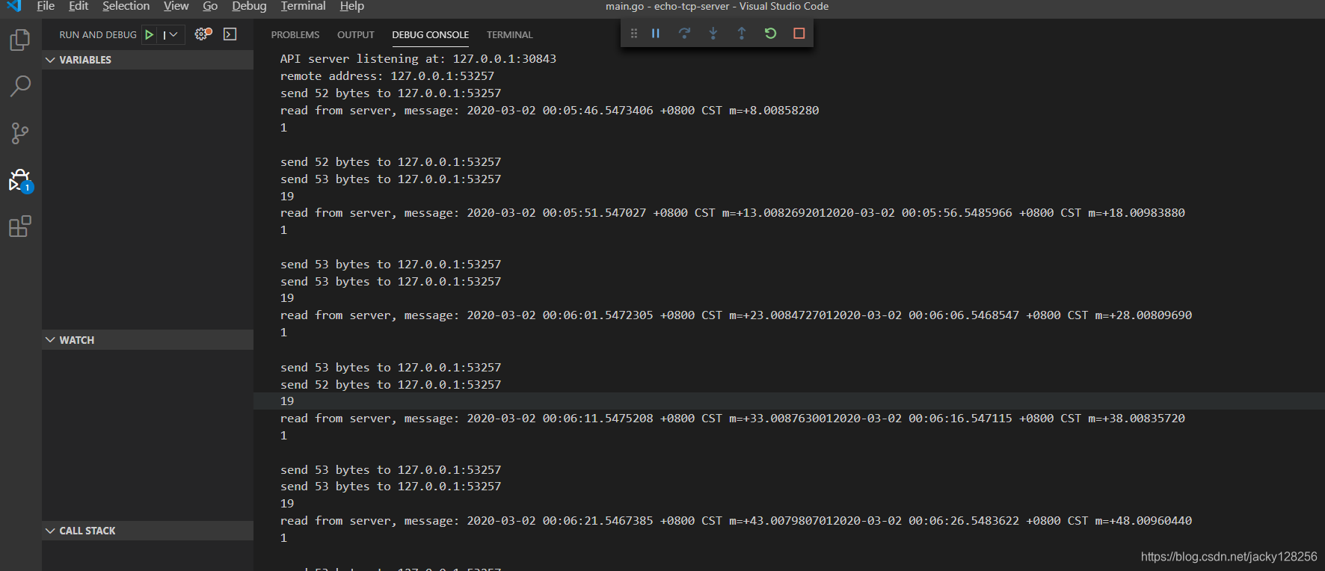This screenshot has height=571, width=1325.
Task: Open the Source Control view
Action: point(20,133)
